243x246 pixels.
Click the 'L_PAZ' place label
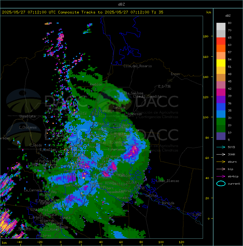click(197, 215)
